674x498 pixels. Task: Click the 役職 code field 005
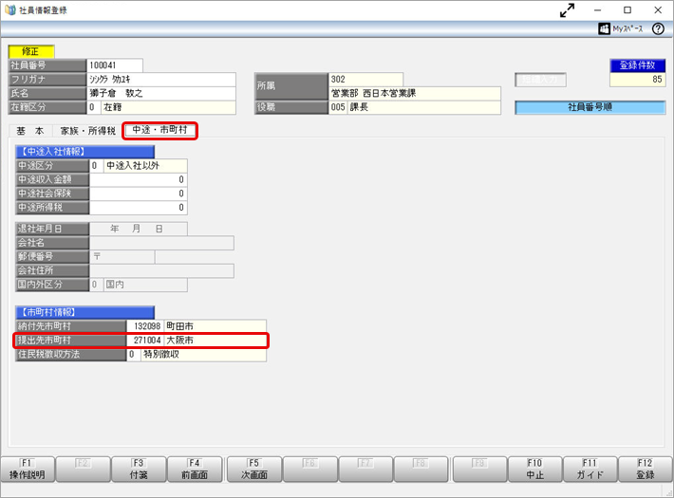(338, 107)
